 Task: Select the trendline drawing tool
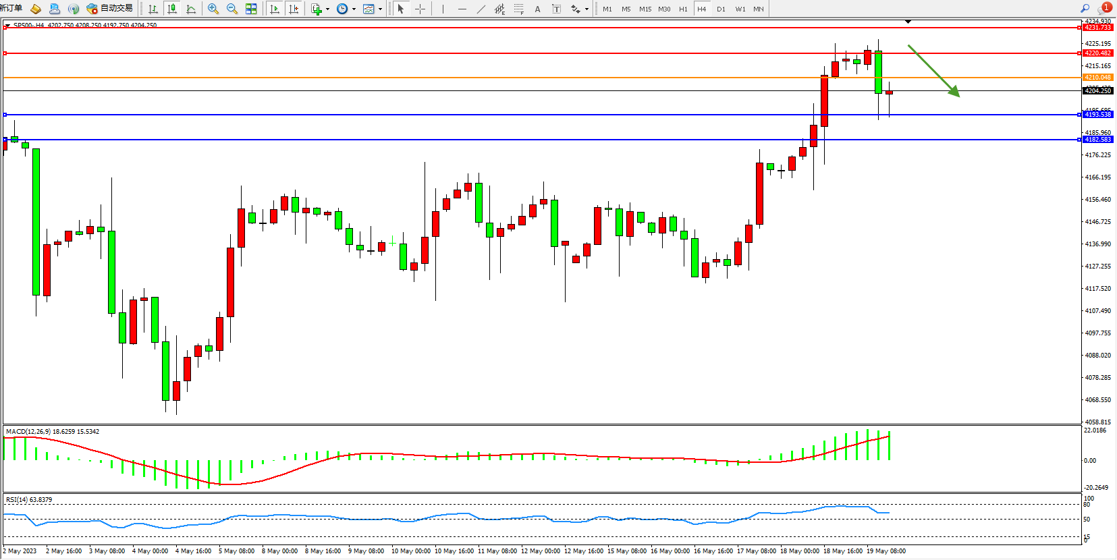481,9
